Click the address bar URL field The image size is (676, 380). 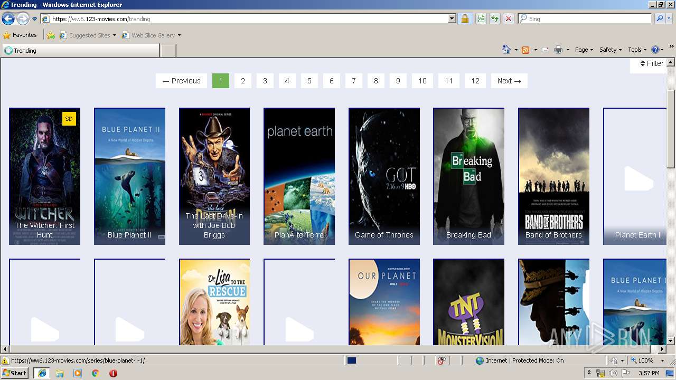point(245,18)
